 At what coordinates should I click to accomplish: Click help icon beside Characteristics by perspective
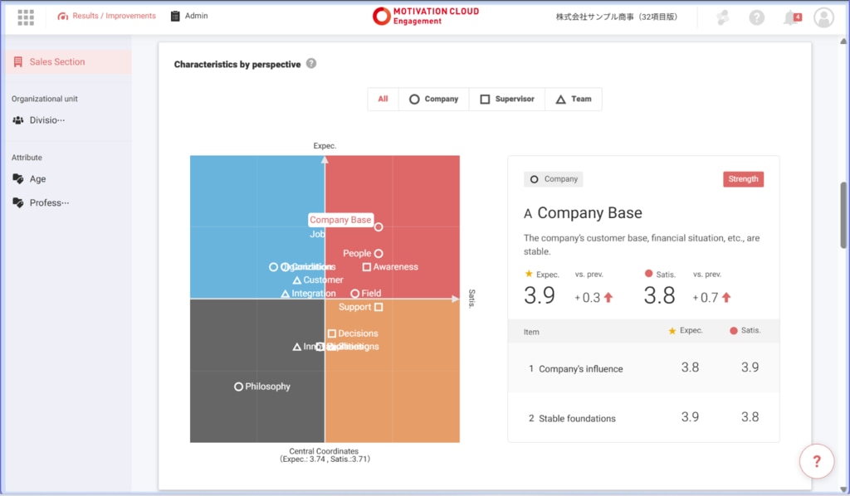click(311, 64)
